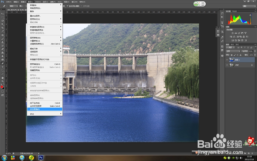Expand the 新建(N) submenu
257x161 pixels.
(x=45, y=5)
